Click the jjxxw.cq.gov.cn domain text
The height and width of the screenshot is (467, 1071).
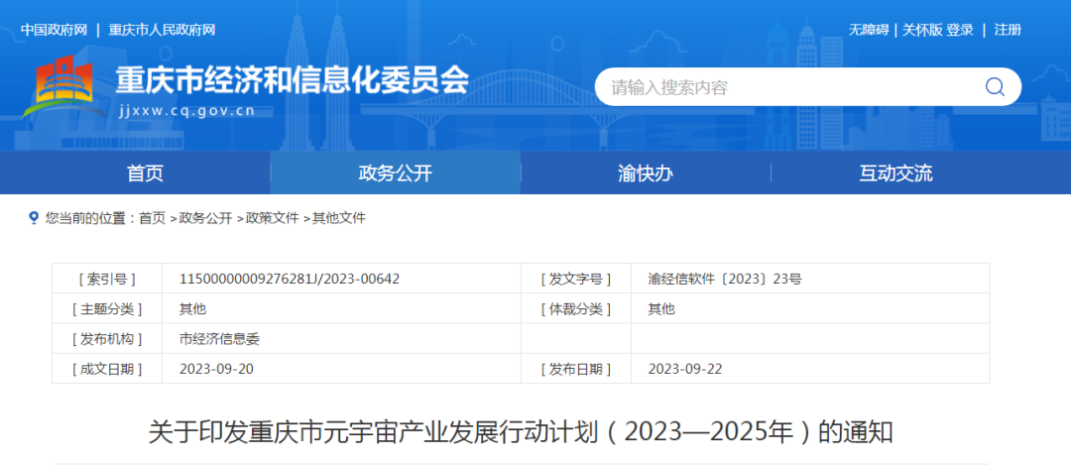(x=187, y=111)
